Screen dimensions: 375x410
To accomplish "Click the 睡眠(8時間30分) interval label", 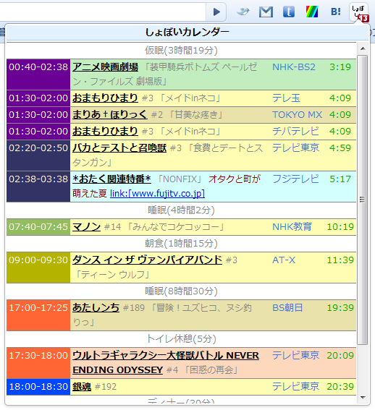I will point(181,291).
